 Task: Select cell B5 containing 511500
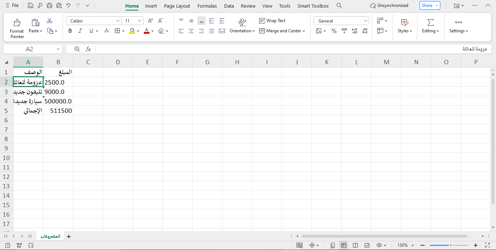[x=58, y=111]
